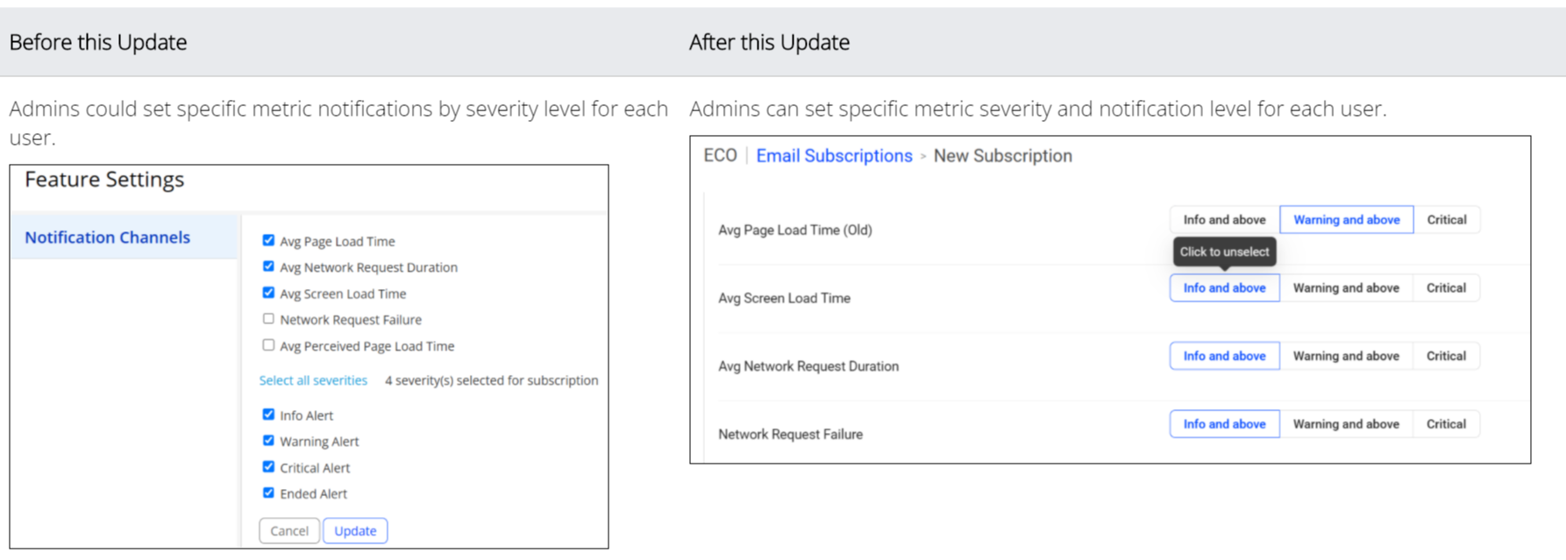The height and width of the screenshot is (560, 1566).
Task: Uncheck Avg Network Request Duration checkbox
Action: coord(268,266)
